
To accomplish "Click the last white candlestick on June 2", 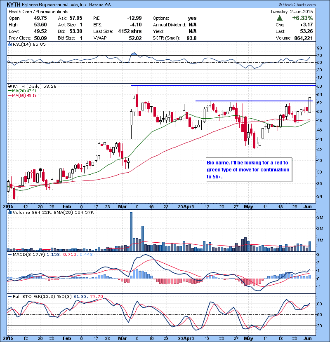I will (310, 105).
